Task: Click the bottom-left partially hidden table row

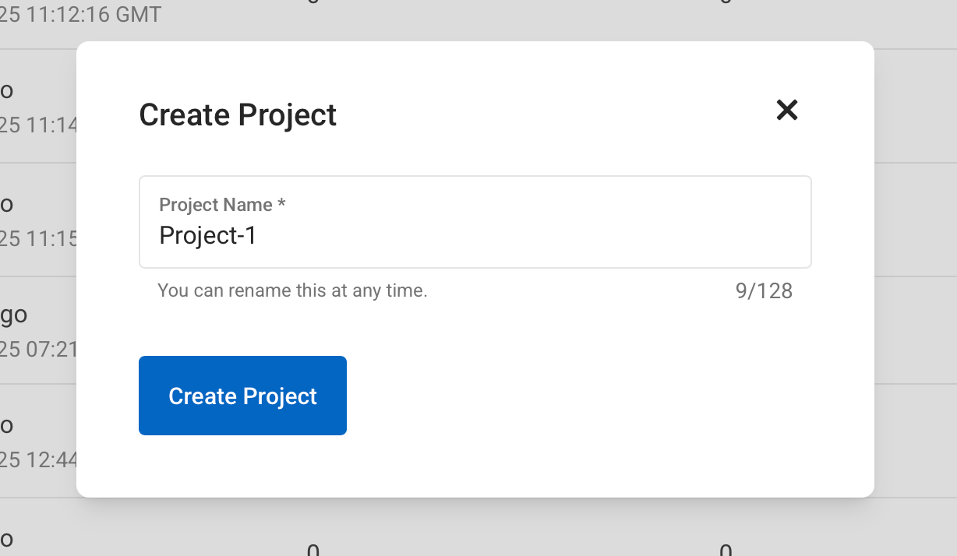Action: coord(7,539)
